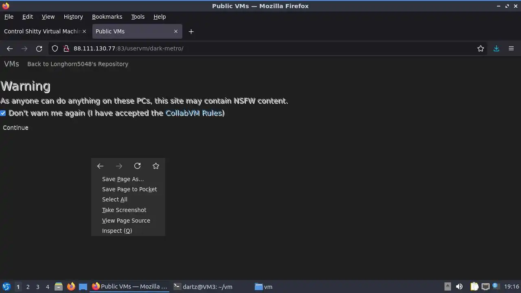Viewport: 521px width, 293px height.
Task: Click context menu reload icon
Action: tap(137, 166)
